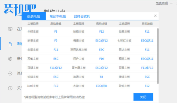Switch to the 笔记本电脑 tab

[58, 17]
